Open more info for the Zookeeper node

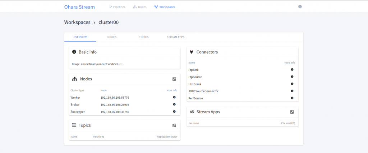[174, 112]
